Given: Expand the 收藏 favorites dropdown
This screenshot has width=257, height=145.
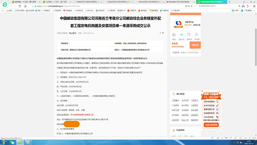Looking at the screenshot, I should [13, 11].
